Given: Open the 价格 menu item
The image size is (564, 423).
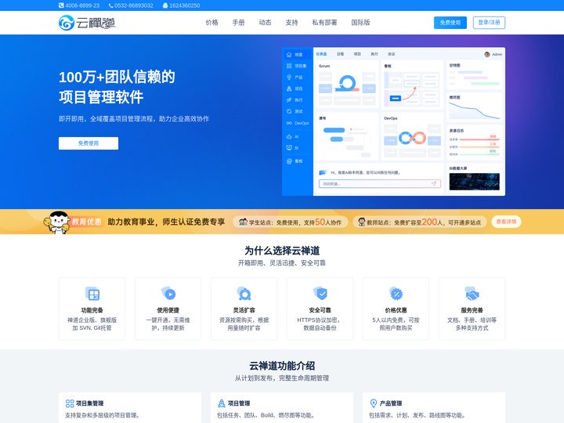Looking at the screenshot, I should pos(211,22).
